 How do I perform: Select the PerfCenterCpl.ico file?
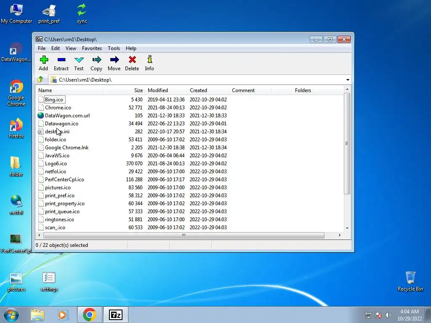pos(64,179)
